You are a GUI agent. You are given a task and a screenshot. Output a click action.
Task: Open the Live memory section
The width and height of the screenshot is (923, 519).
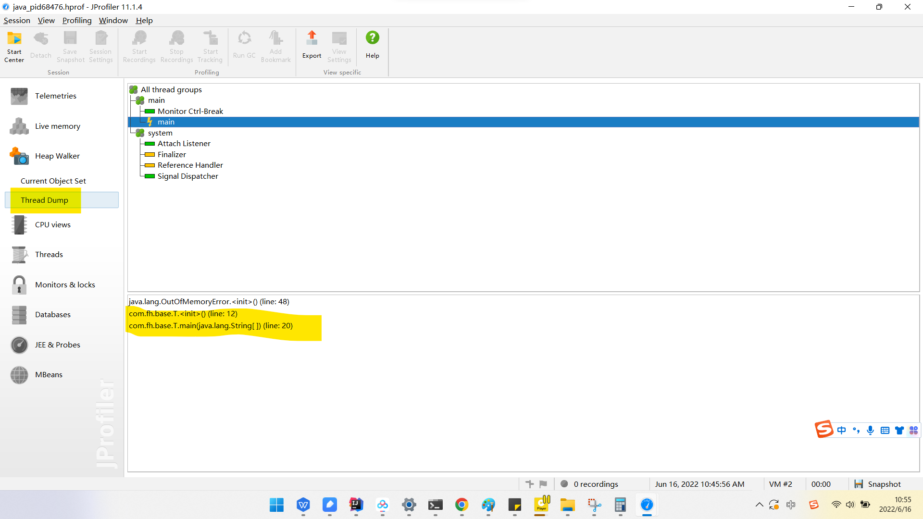point(57,126)
